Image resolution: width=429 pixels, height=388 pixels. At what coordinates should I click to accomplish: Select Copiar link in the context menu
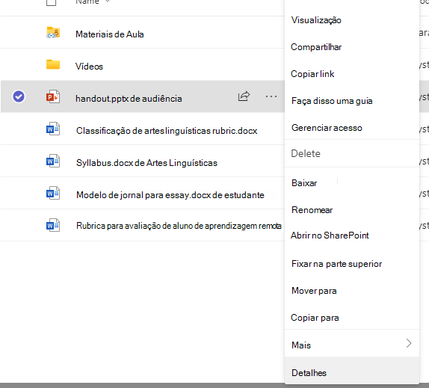click(x=312, y=74)
